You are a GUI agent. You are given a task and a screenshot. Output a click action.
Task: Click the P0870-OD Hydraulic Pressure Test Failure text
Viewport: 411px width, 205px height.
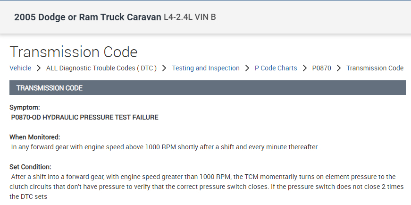coord(85,117)
